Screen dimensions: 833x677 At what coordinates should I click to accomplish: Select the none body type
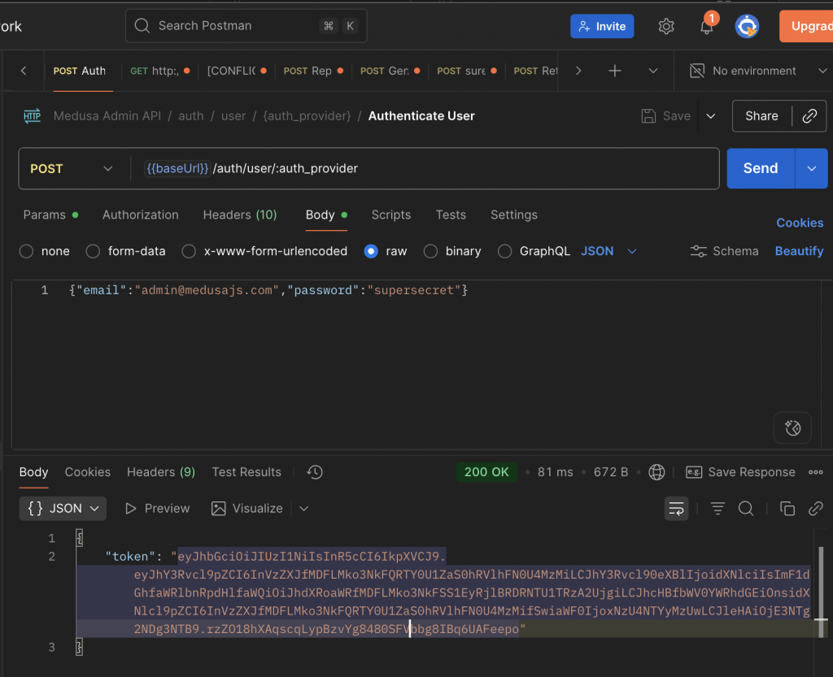27,251
